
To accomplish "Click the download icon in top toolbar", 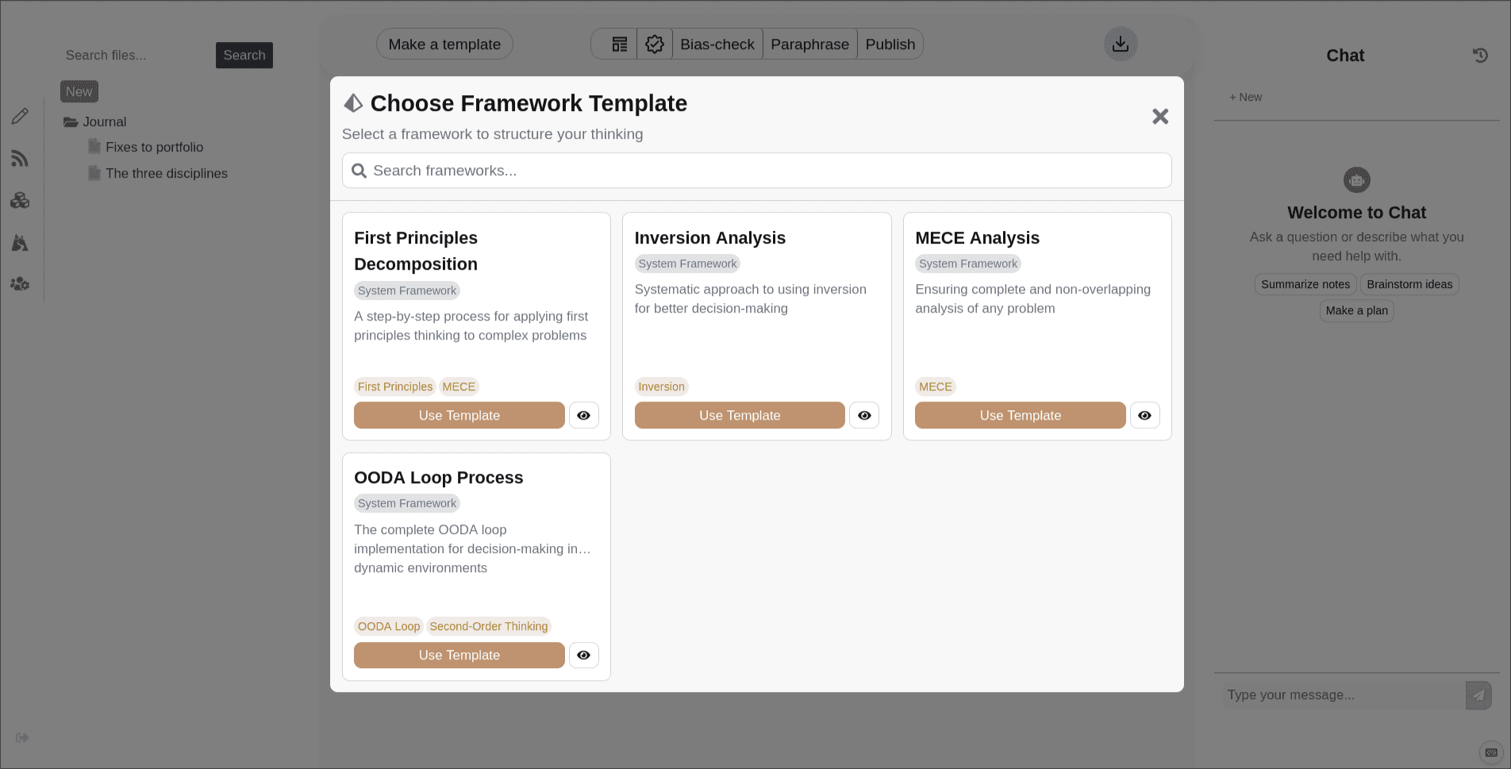I will click(1121, 44).
